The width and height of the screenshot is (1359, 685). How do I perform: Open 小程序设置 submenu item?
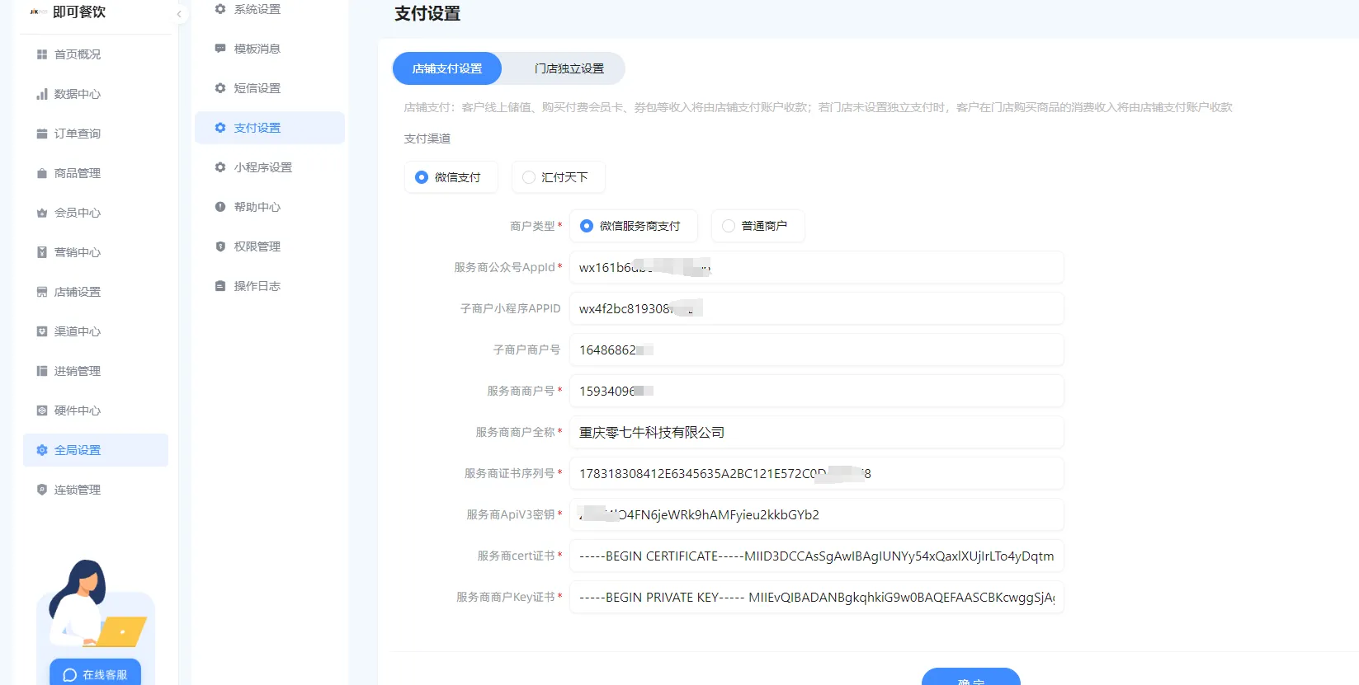270,167
